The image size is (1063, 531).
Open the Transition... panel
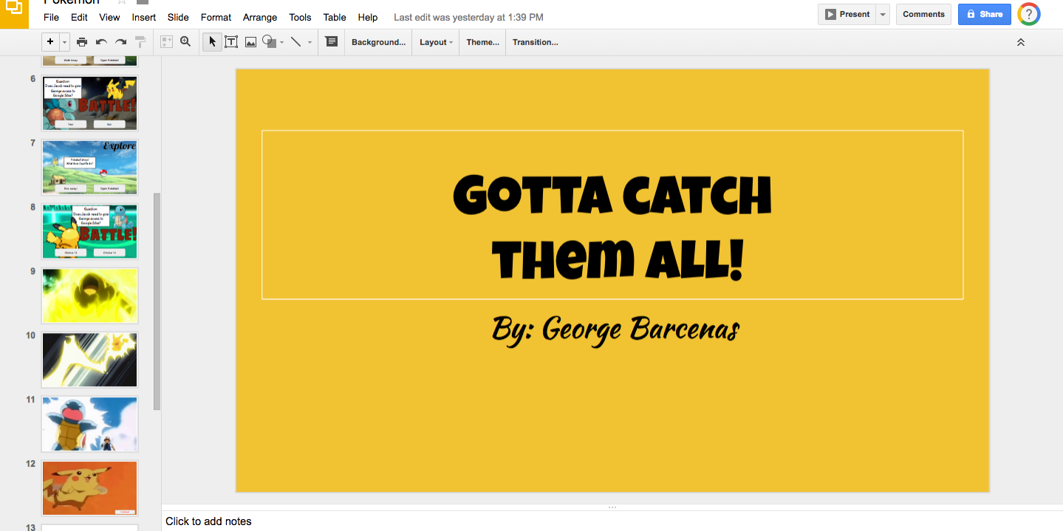click(536, 42)
